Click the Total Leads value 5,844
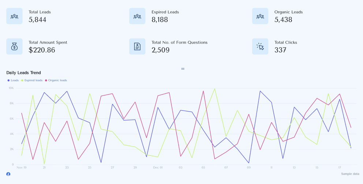This screenshot has width=363, height=184. (37, 20)
